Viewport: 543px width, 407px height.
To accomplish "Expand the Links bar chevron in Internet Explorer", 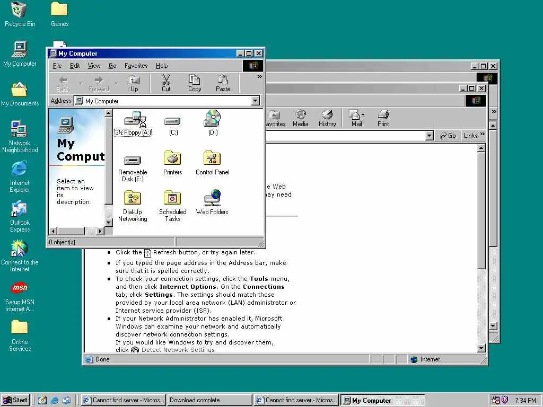I will pyautogui.click(x=483, y=134).
